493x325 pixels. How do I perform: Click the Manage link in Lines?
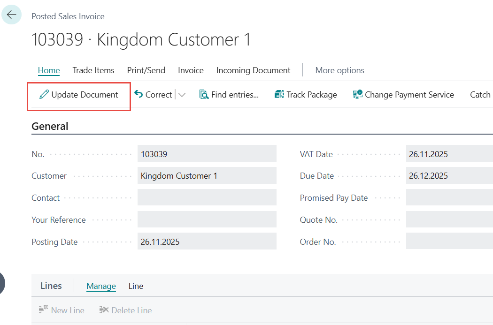tap(101, 286)
